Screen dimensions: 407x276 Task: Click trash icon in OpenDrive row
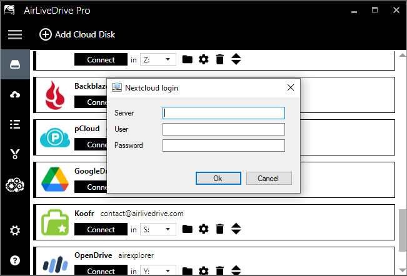[x=220, y=271]
